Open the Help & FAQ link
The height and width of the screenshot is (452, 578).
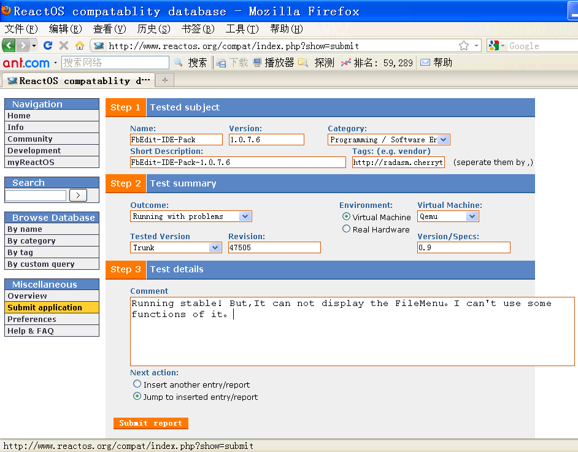(52, 331)
